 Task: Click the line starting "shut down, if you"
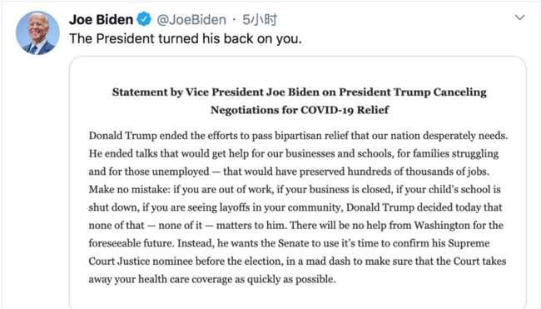[295, 207]
